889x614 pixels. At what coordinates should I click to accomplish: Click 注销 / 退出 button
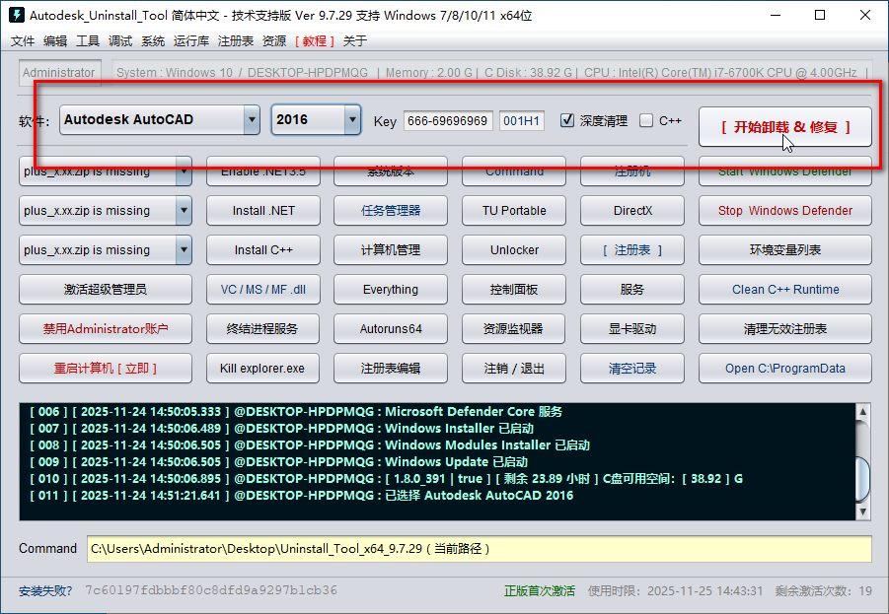(514, 369)
